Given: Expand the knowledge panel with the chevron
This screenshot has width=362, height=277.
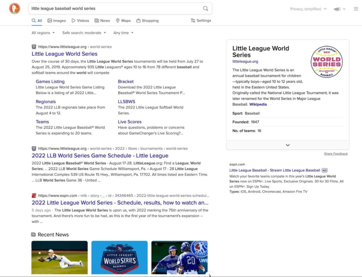Looking at the screenshot, I should [x=287, y=145].
